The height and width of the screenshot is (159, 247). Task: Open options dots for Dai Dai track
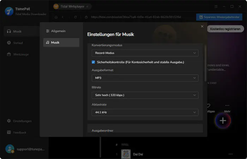tap(230, 154)
